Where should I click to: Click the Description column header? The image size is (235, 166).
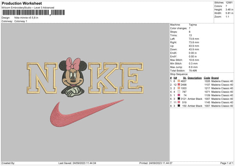click(195, 78)
